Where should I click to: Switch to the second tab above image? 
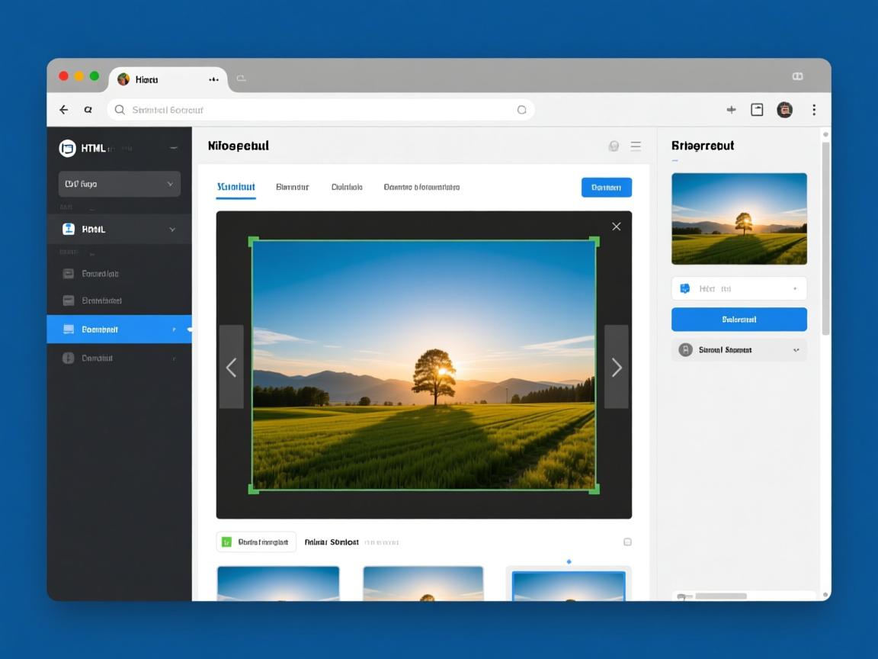[x=292, y=187]
